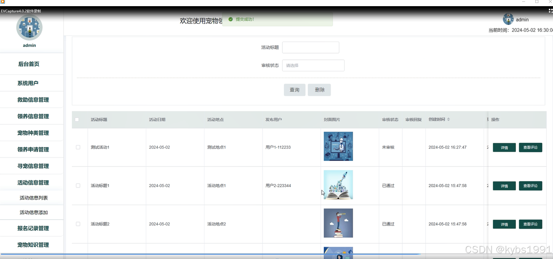Image resolution: width=553 pixels, height=259 pixels.
Task: Click the 用户2-223344 cell
Action: pyautogui.click(x=278, y=186)
